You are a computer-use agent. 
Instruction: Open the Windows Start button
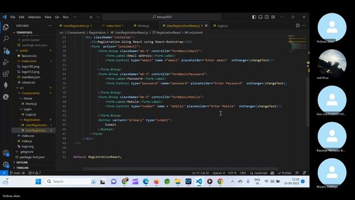tap(38, 182)
